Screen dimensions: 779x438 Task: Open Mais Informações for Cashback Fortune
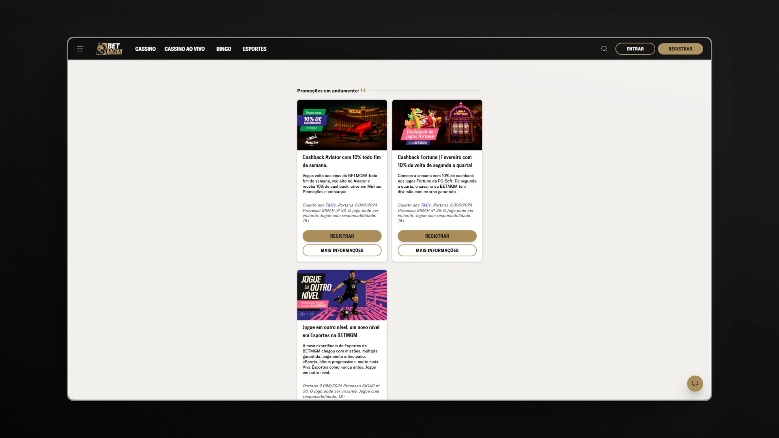tap(437, 250)
